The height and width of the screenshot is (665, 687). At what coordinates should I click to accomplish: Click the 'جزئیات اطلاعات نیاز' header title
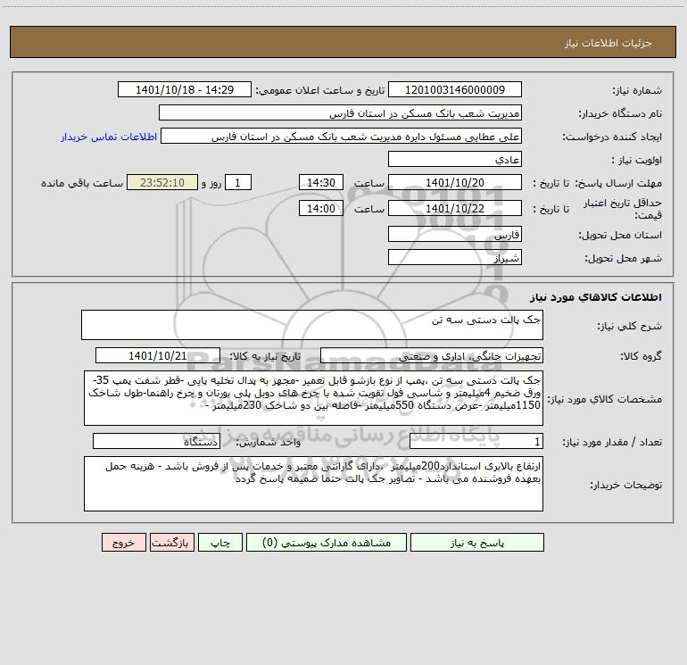tap(608, 43)
